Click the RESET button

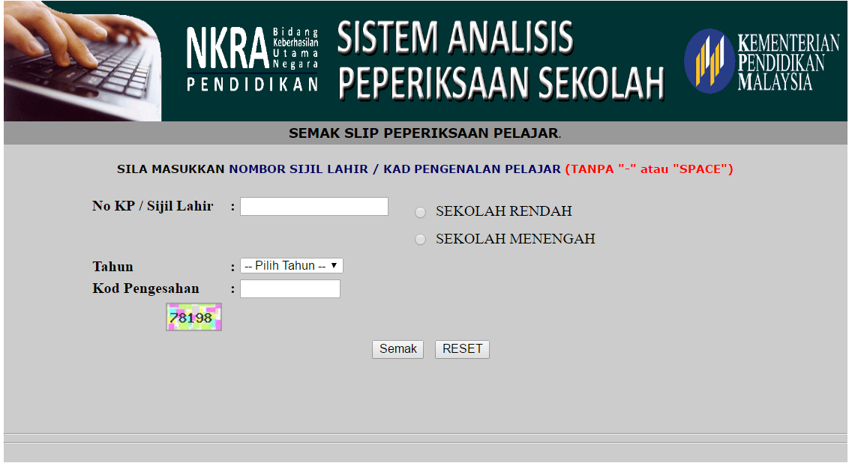(x=463, y=349)
